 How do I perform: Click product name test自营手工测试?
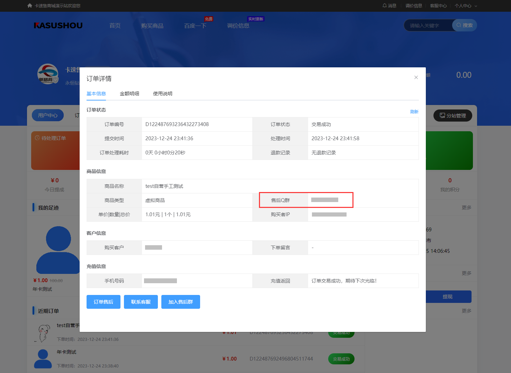[x=164, y=186]
